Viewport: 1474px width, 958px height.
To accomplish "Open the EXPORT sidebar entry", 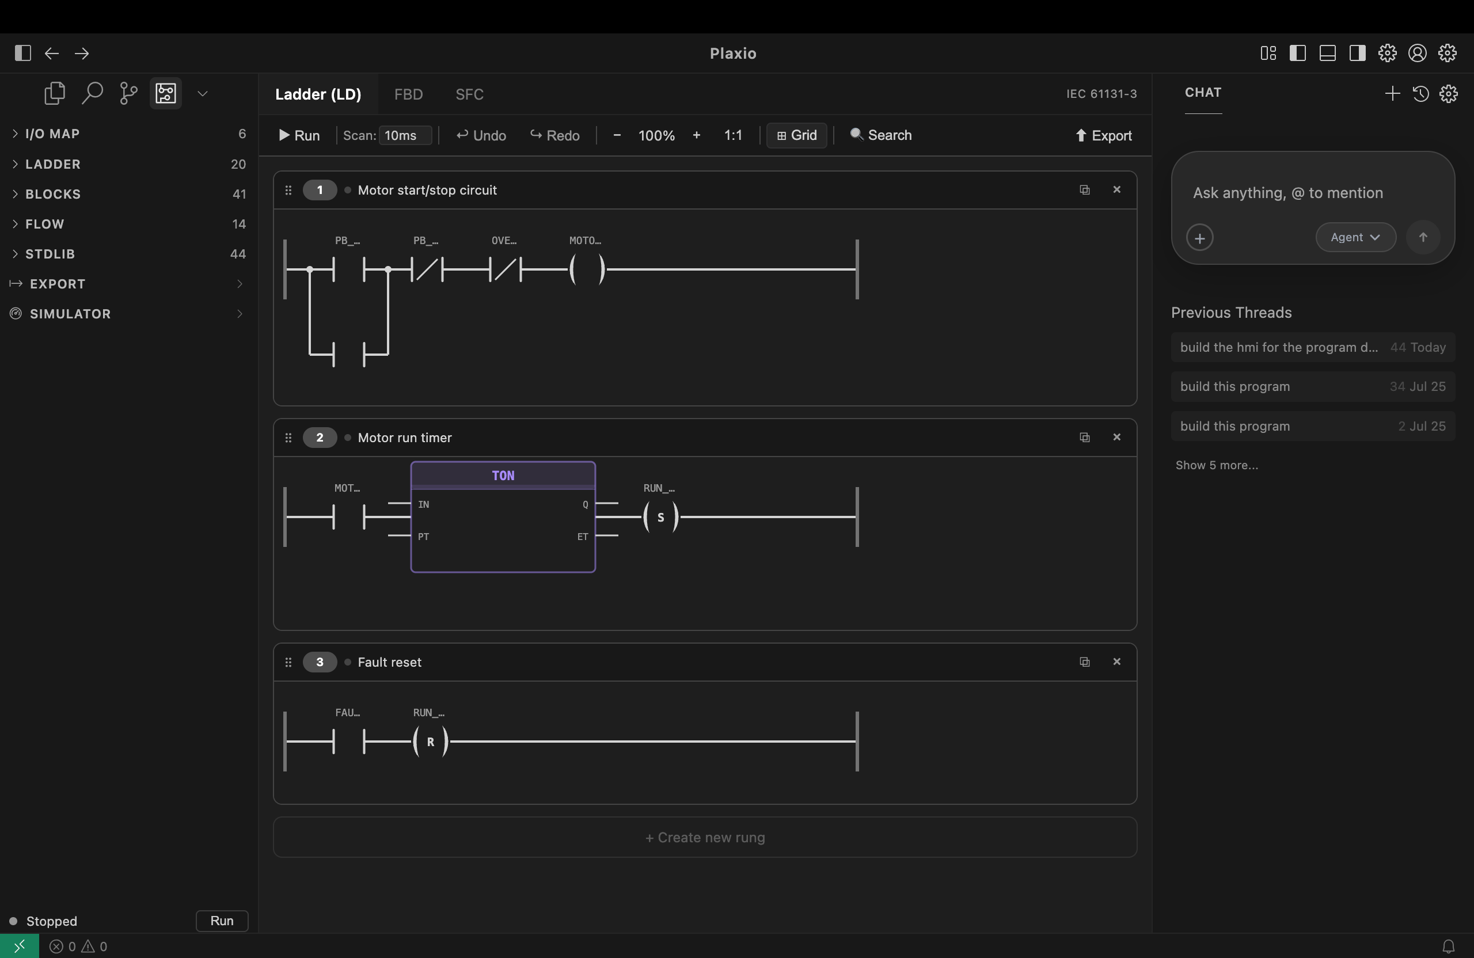I will tap(129, 284).
